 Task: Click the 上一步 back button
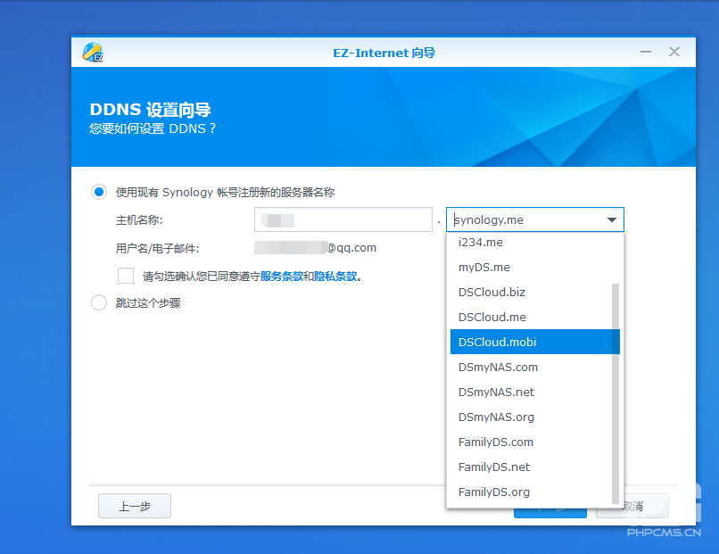[x=135, y=506]
